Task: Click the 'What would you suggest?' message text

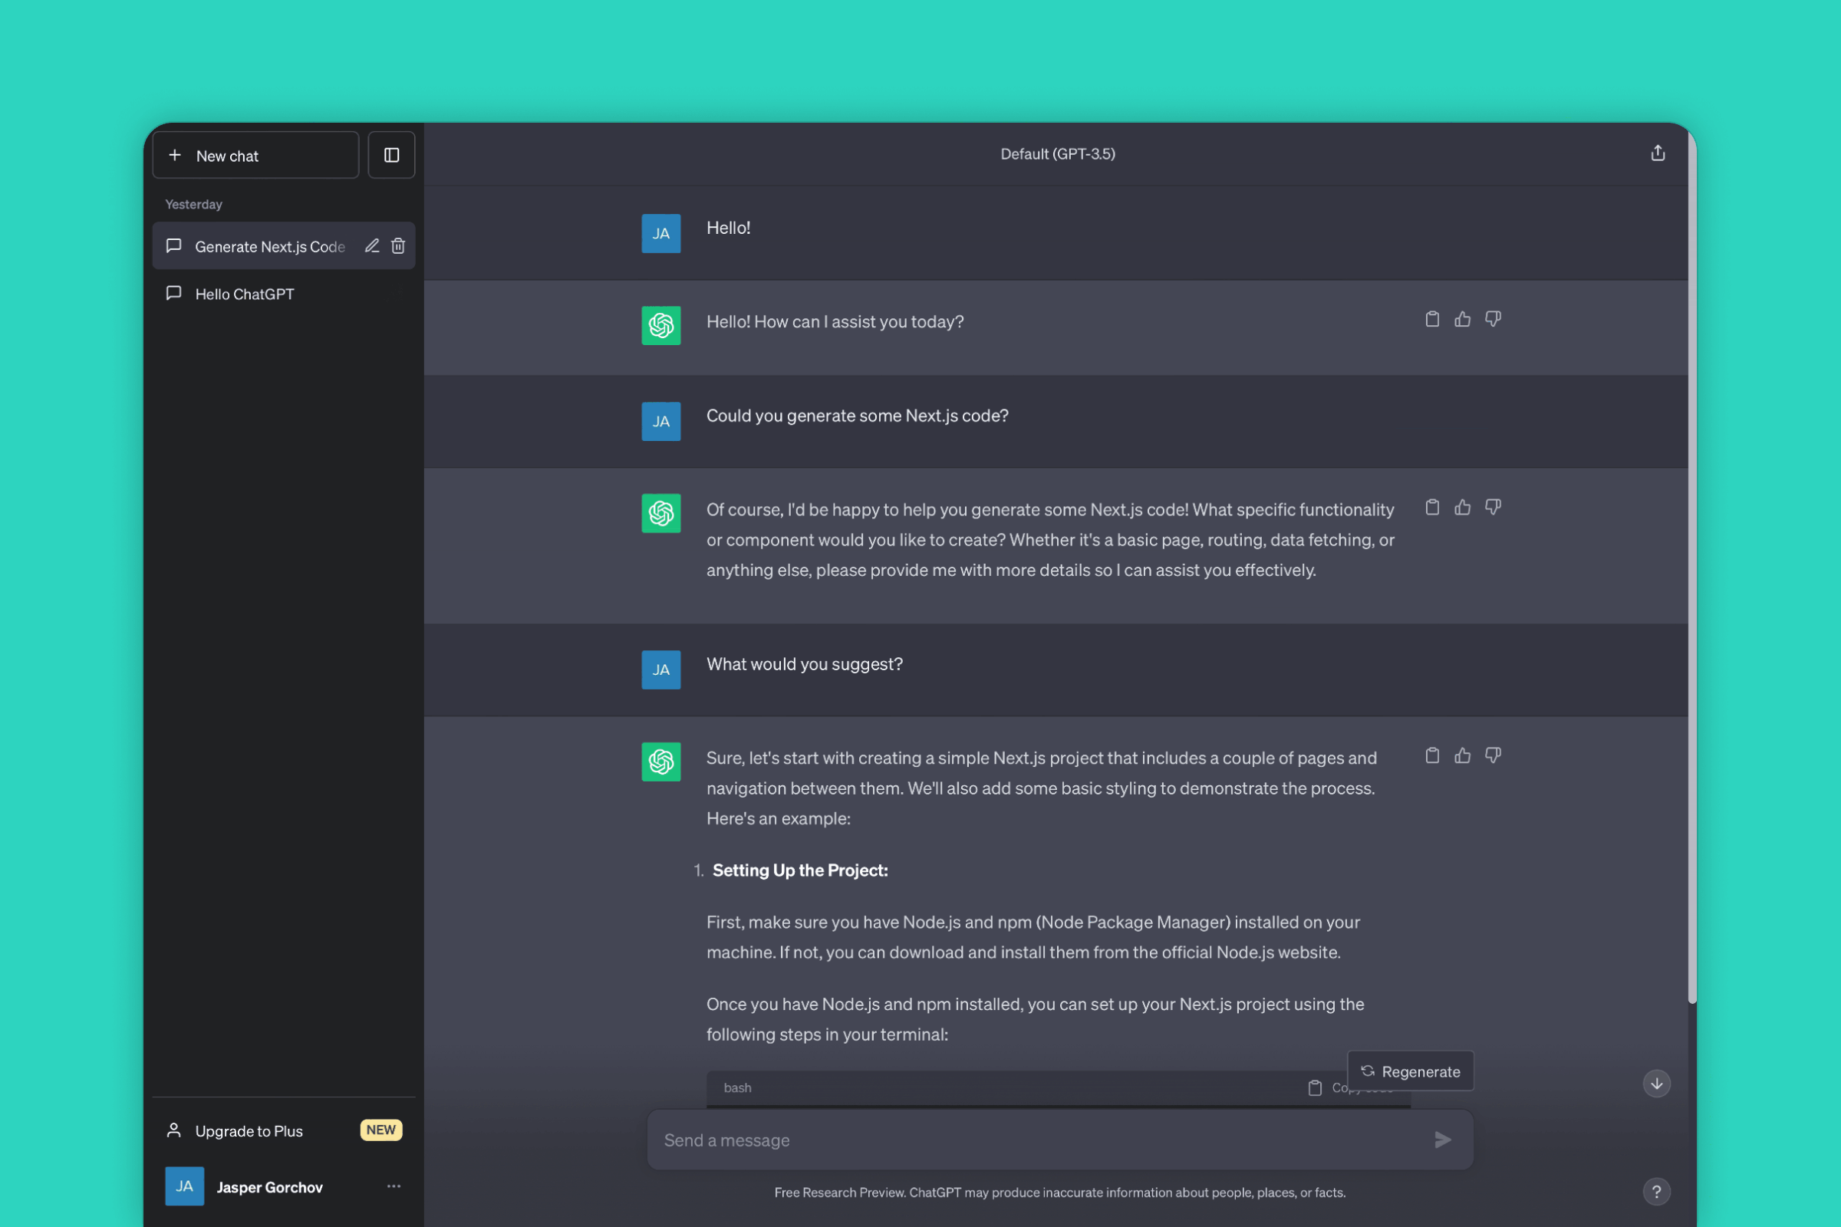Action: (x=805, y=663)
